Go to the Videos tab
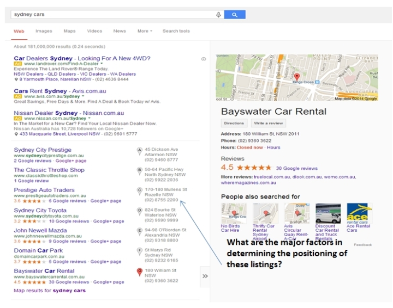The height and width of the screenshot is (308, 393). tap(94, 31)
